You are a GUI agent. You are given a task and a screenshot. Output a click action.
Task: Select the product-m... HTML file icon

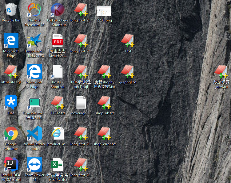[58, 134]
